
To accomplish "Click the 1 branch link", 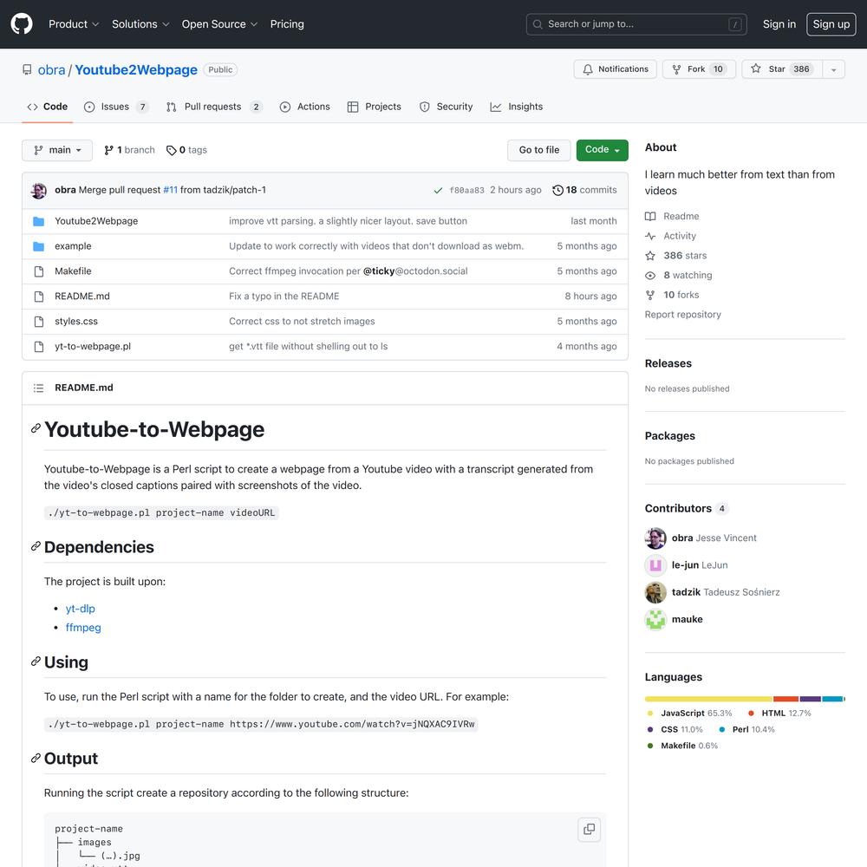I will 129,150.
